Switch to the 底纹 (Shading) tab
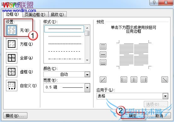 [x=57, y=14]
